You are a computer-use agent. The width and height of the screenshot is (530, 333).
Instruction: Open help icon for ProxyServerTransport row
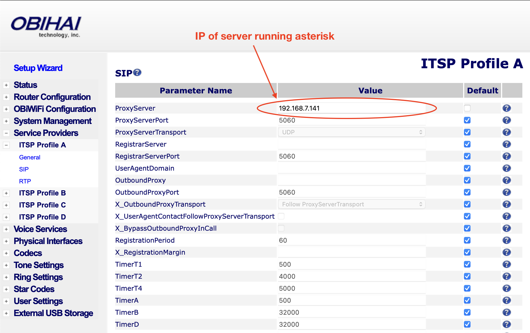[x=507, y=132]
